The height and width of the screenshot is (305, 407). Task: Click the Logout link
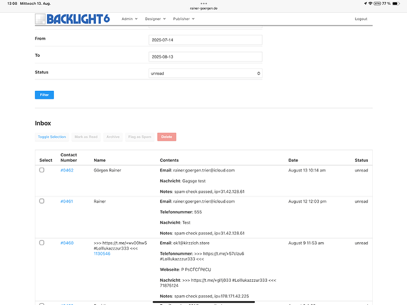pos(361,19)
